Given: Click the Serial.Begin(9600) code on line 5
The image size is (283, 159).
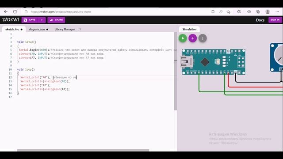Looking at the screenshot, I should click(x=34, y=50).
